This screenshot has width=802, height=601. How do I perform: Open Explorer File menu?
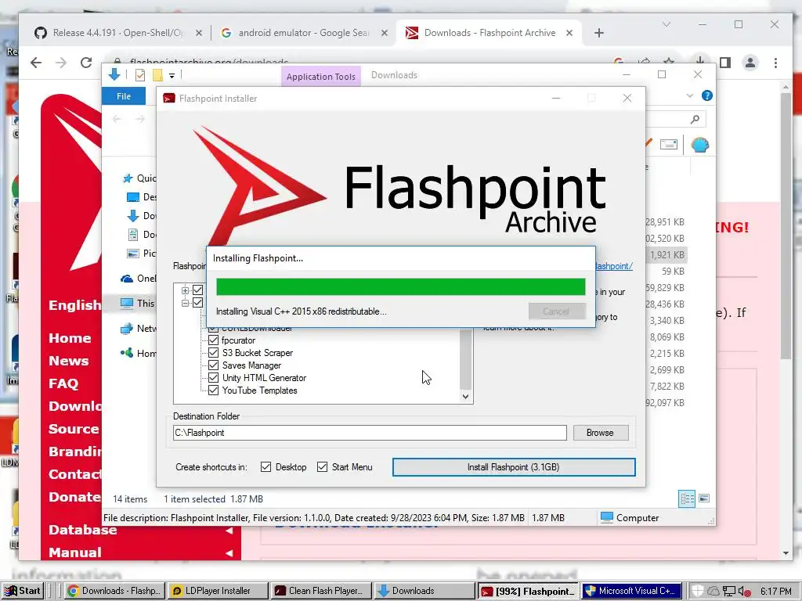tap(124, 96)
